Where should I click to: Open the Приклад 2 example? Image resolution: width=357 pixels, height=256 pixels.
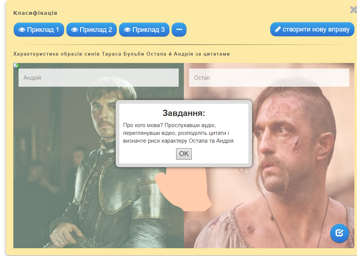click(x=92, y=30)
